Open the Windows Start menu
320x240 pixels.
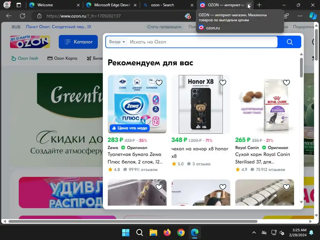tap(126, 232)
